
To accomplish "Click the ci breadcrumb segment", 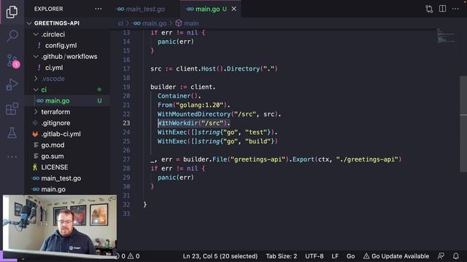I will (x=120, y=23).
